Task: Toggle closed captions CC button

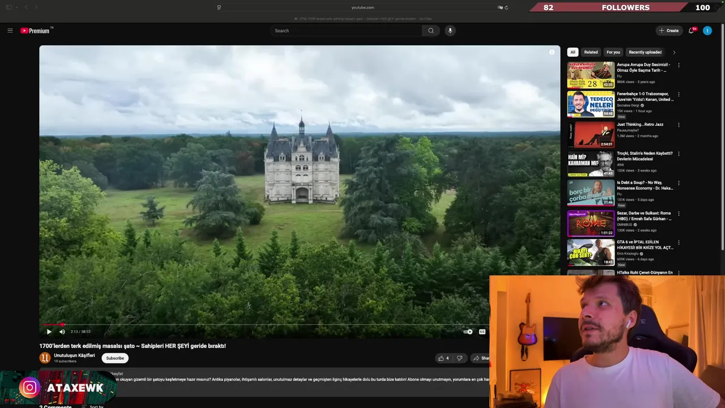Action: (x=482, y=331)
